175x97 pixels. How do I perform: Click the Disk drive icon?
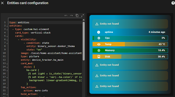pos(99,57)
